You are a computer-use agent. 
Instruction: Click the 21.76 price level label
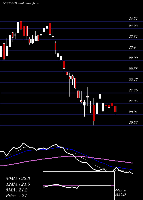point(133,91)
